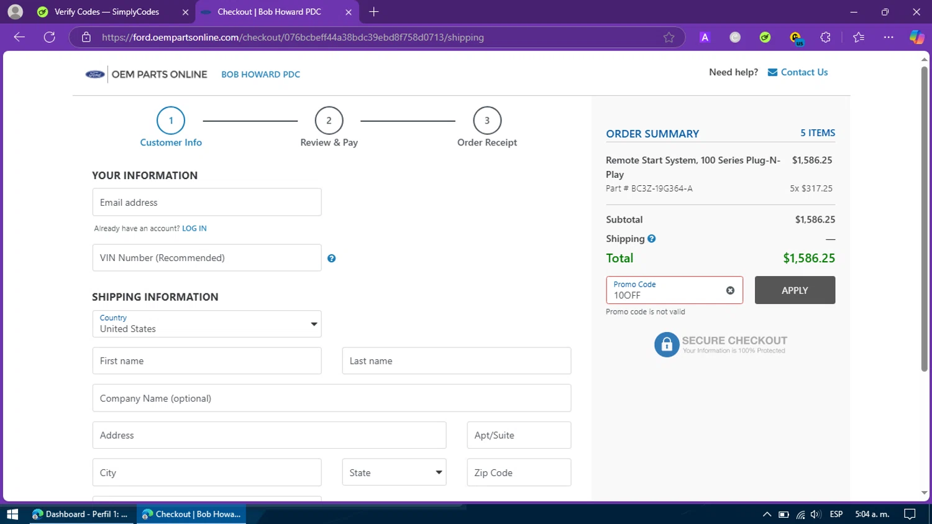Click the Zip Code field
The width and height of the screenshot is (932, 524).
(x=519, y=472)
